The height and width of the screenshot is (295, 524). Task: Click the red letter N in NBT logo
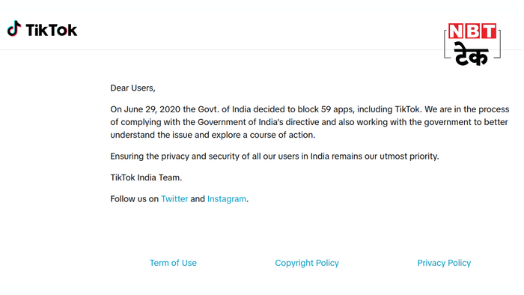coord(455,31)
